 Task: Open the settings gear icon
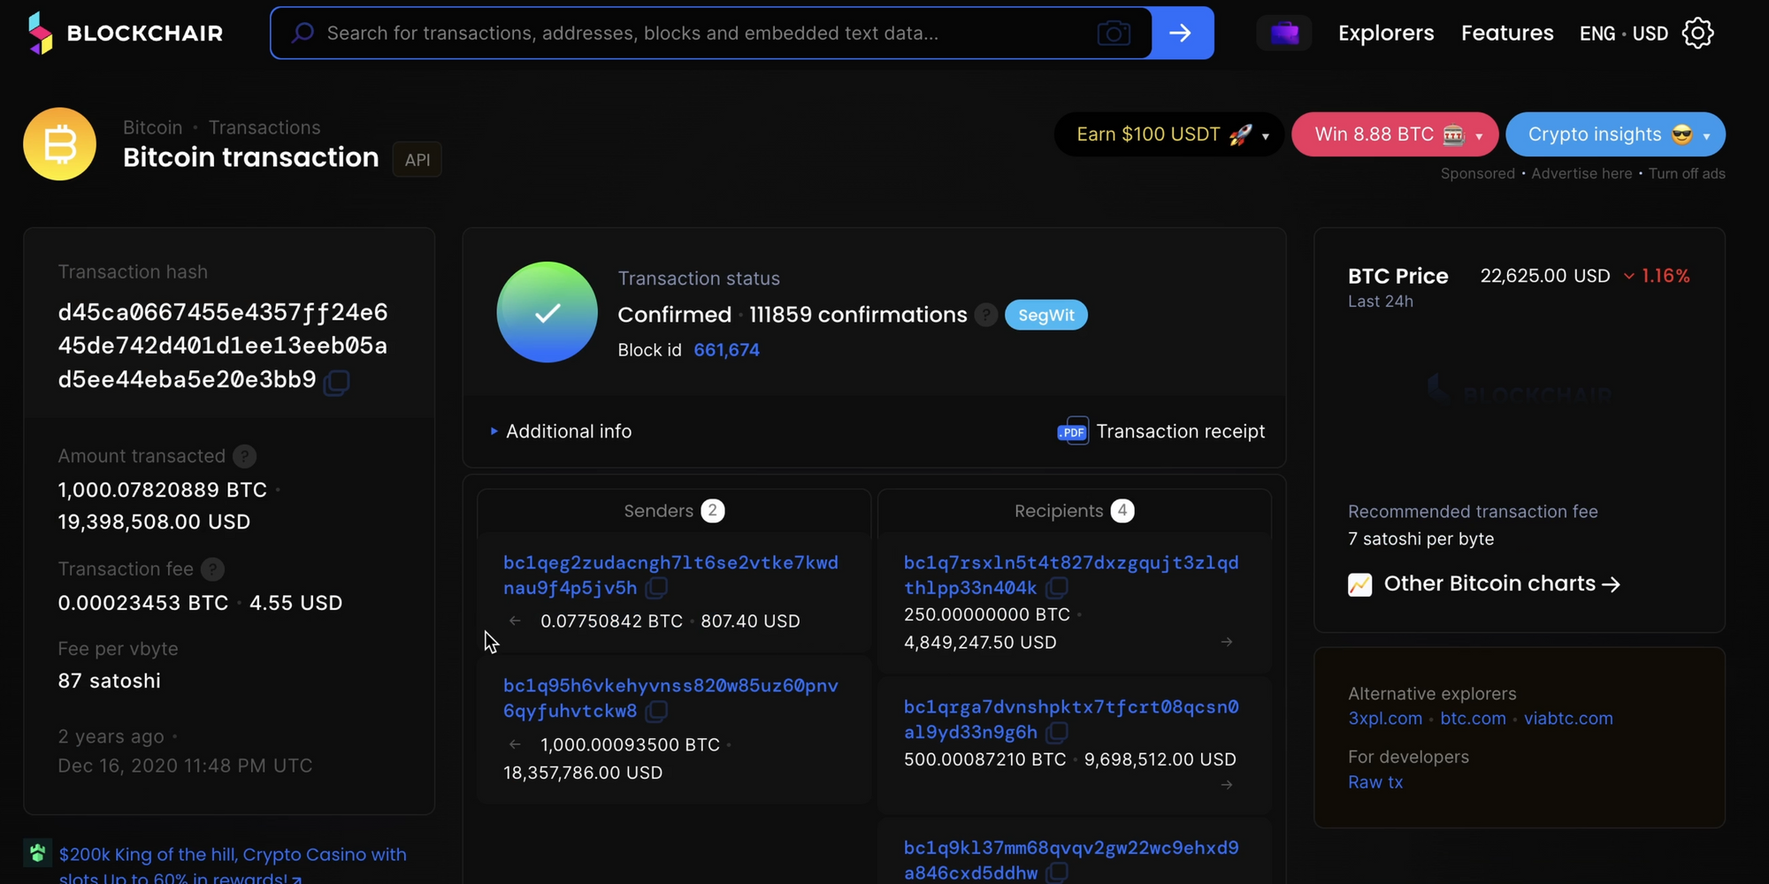(1697, 34)
